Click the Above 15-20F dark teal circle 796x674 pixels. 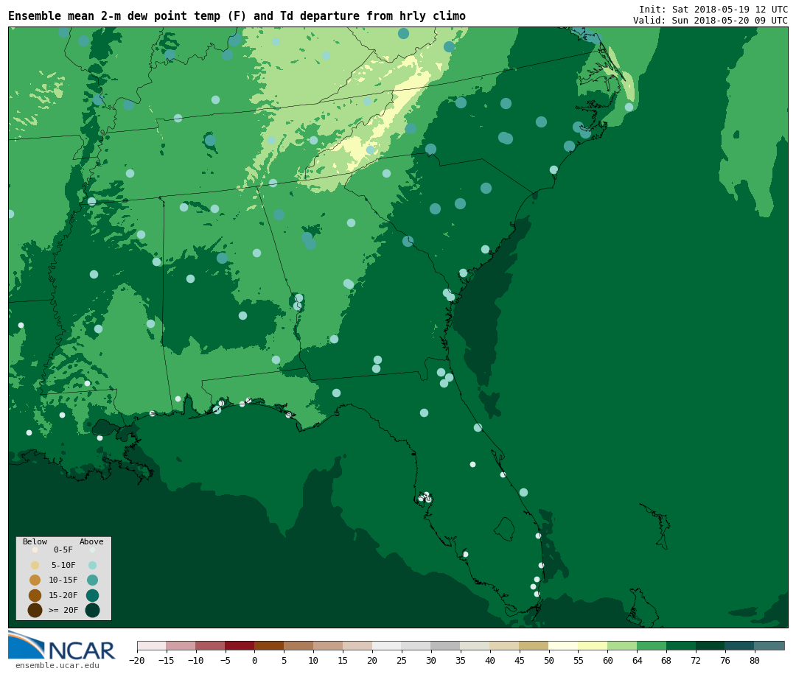click(92, 595)
